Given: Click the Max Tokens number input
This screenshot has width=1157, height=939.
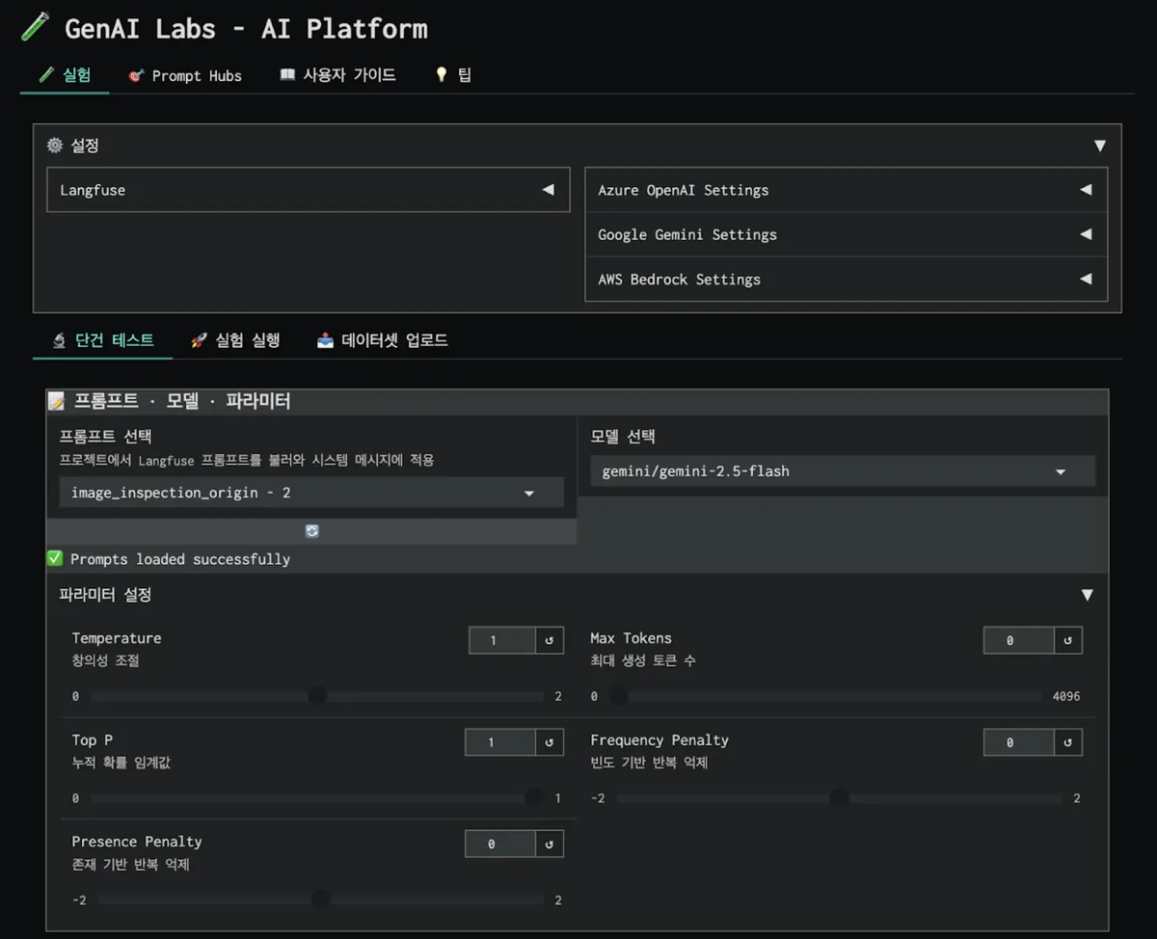Looking at the screenshot, I should 1017,640.
